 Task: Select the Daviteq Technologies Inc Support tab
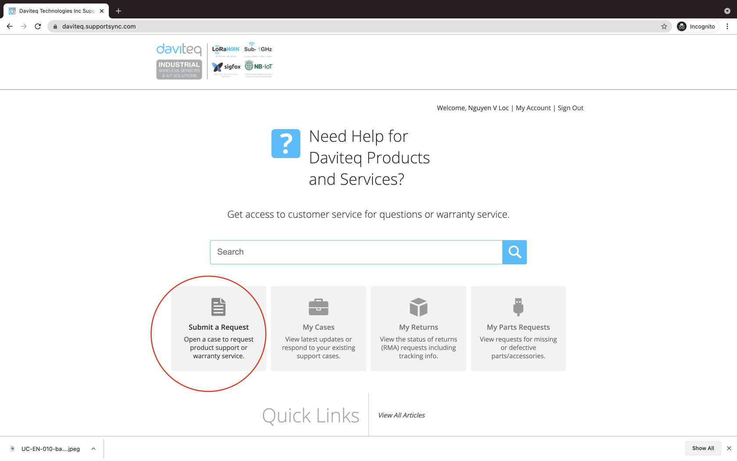point(57,11)
